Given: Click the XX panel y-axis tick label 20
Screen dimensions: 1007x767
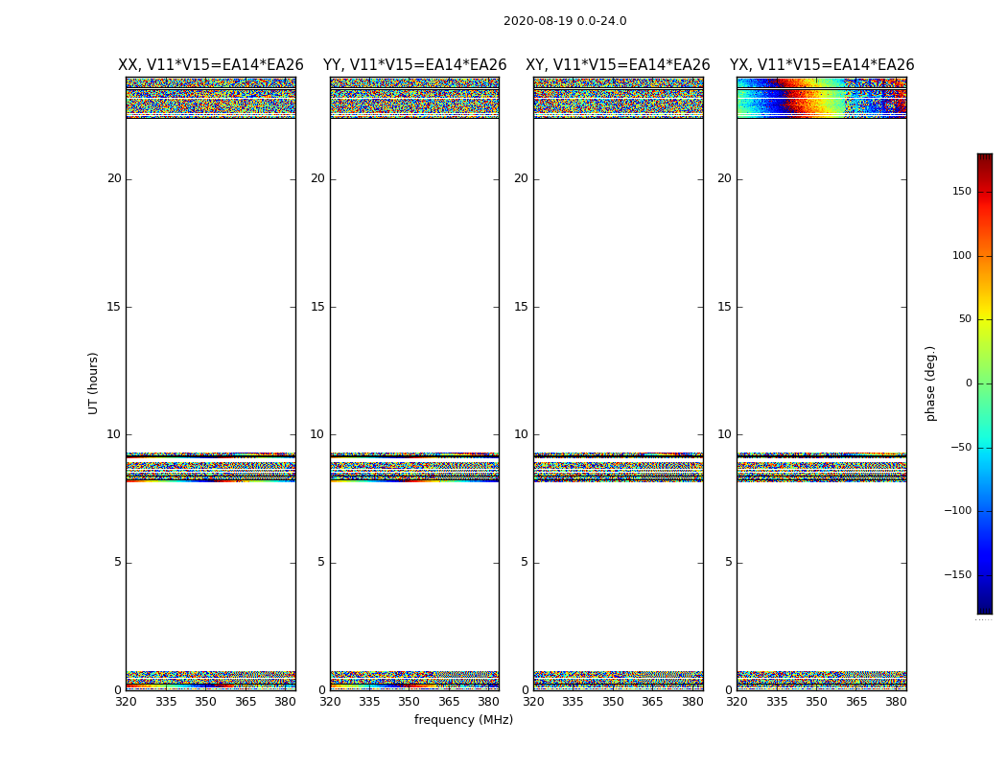Looking at the screenshot, I should click(x=114, y=178).
